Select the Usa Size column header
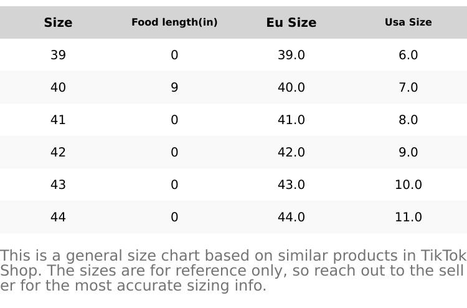 408,22
